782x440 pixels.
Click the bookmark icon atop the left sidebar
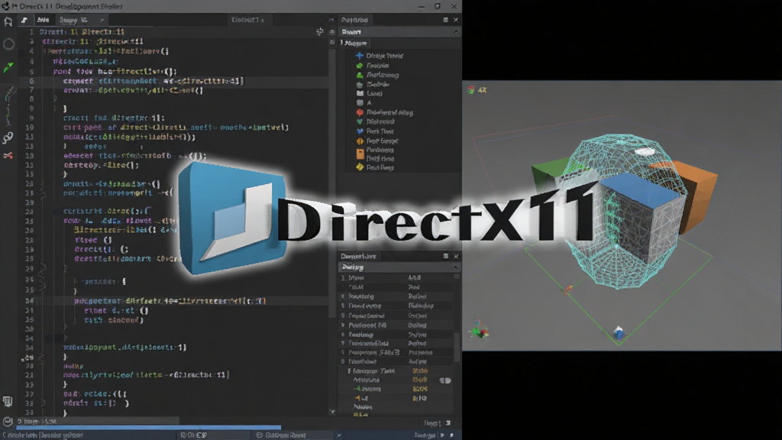8,21
